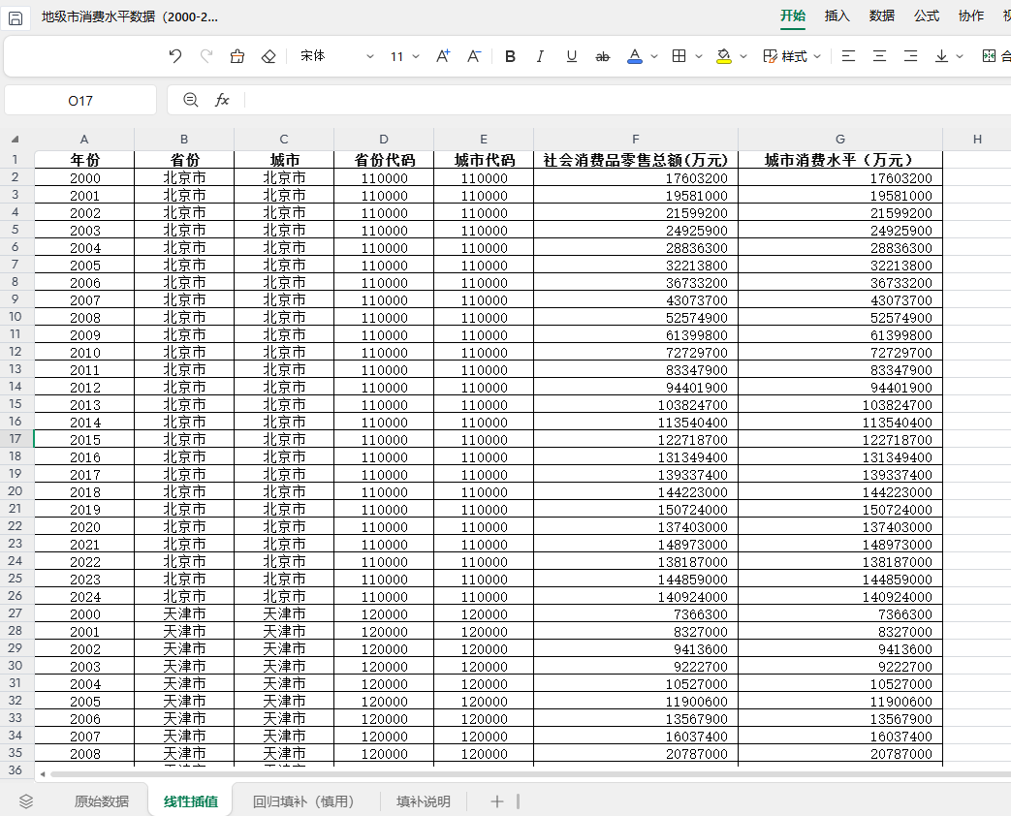
Task: Click the name box showing O17
Action: click(80, 101)
